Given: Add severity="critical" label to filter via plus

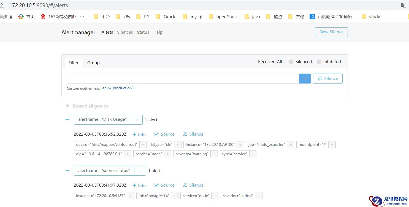Looking at the screenshot, I should coord(259,196).
